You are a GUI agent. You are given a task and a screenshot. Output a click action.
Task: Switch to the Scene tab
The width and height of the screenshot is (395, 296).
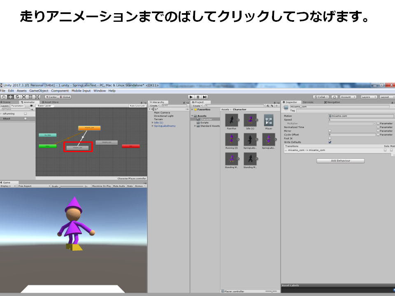(6, 102)
